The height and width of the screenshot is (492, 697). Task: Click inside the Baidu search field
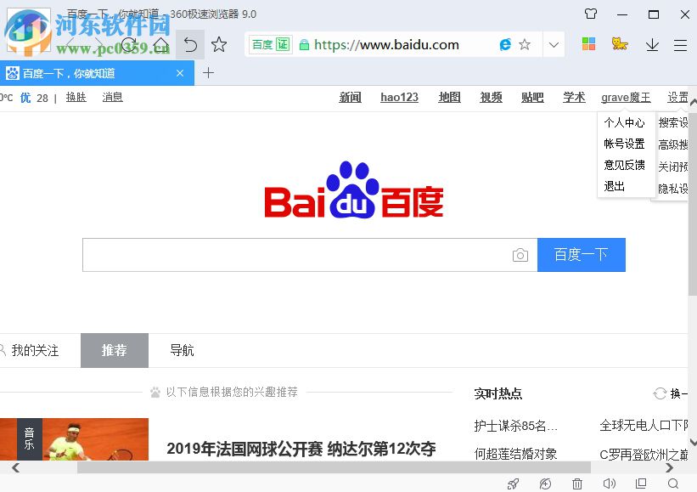[x=297, y=255]
